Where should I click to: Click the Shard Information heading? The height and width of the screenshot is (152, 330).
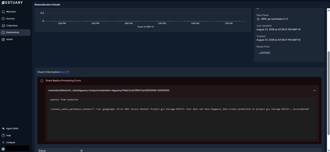48,72
